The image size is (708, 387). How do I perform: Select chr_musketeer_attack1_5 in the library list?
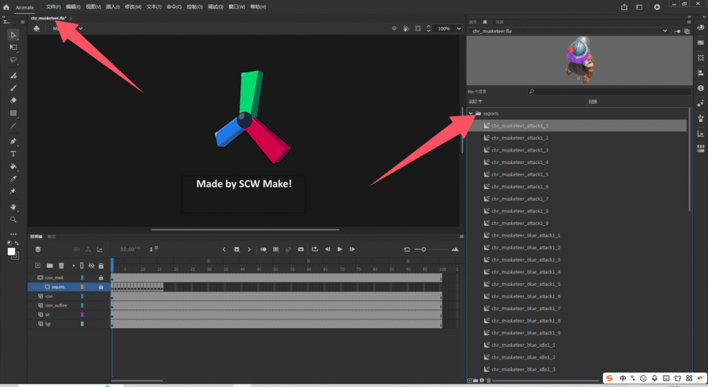point(520,174)
